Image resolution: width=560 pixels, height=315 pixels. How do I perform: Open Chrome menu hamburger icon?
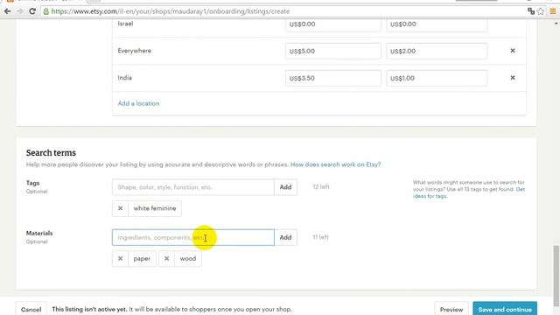pos(553,11)
